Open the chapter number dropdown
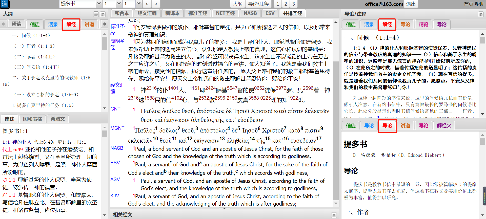 119,4
